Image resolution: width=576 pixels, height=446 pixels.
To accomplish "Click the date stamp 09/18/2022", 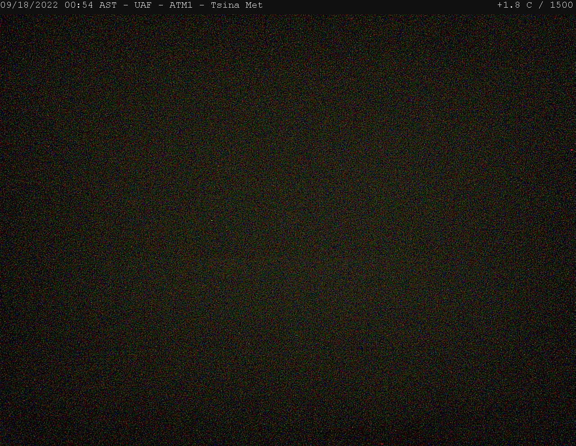I will tap(29, 5).
